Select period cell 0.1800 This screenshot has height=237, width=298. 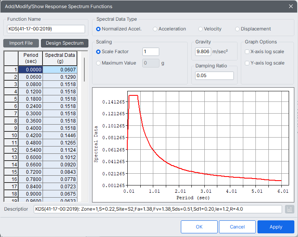click(30, 99)
